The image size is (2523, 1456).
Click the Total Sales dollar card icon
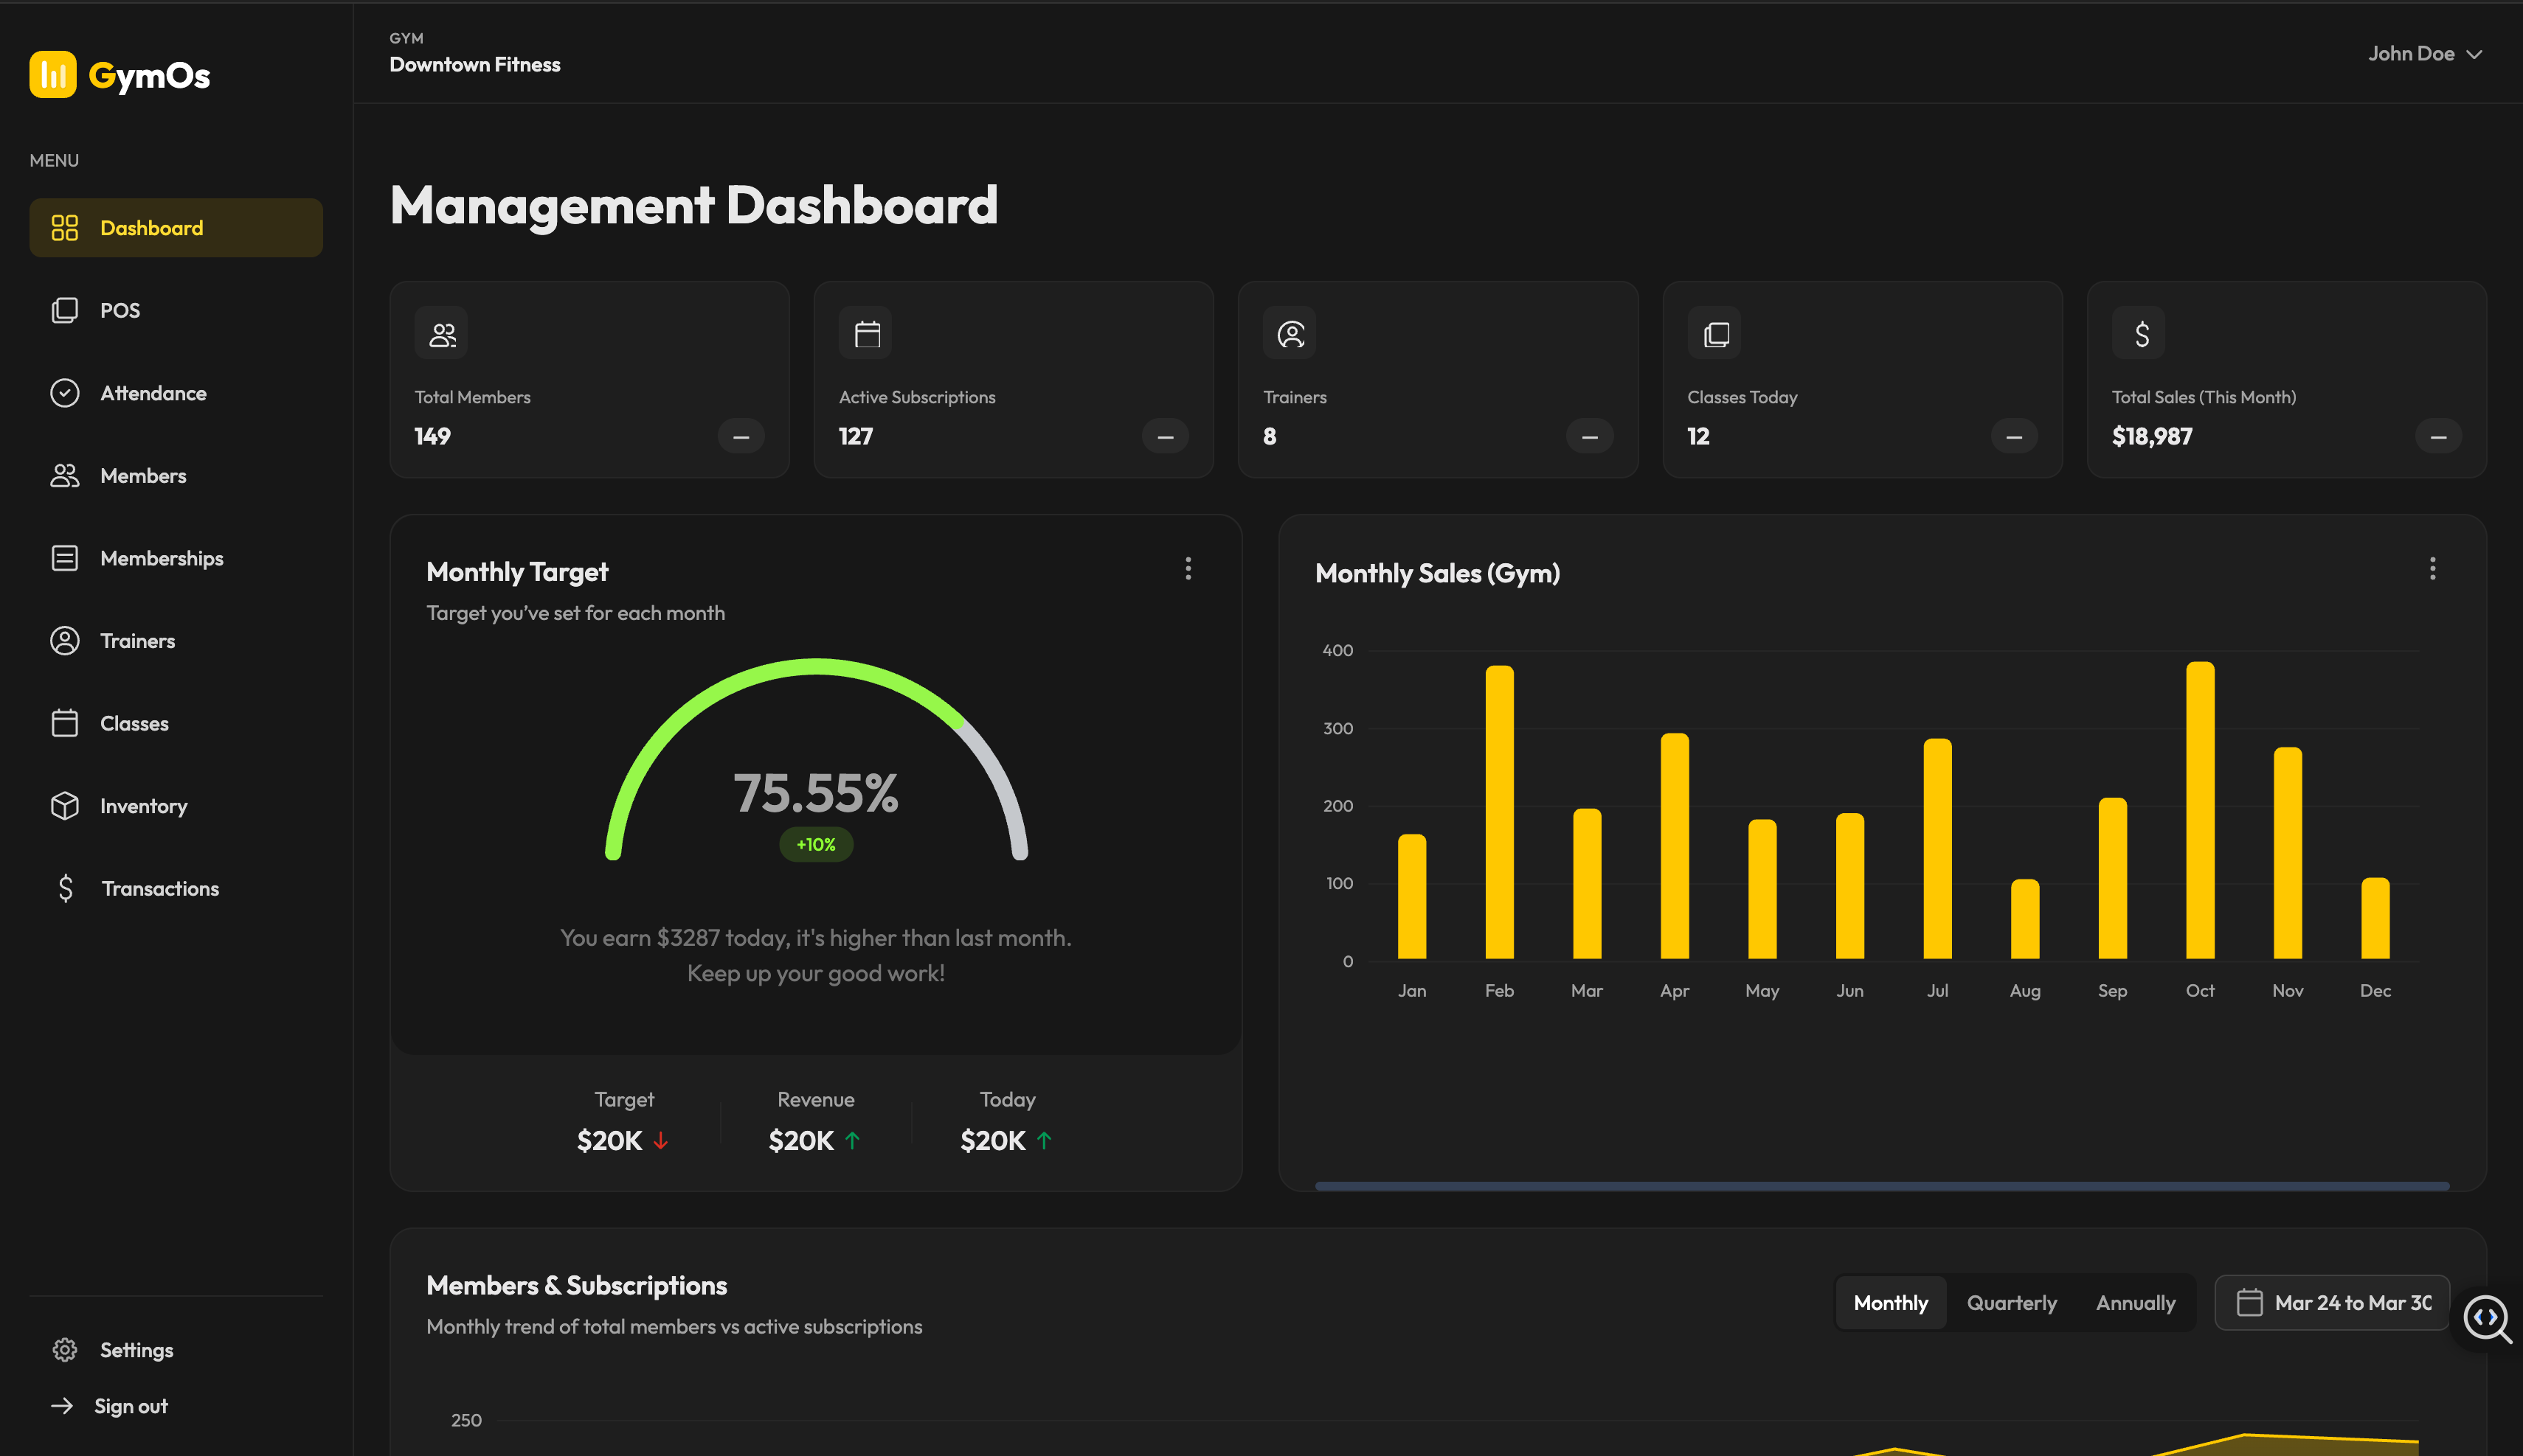click(x=2140, y=334)
